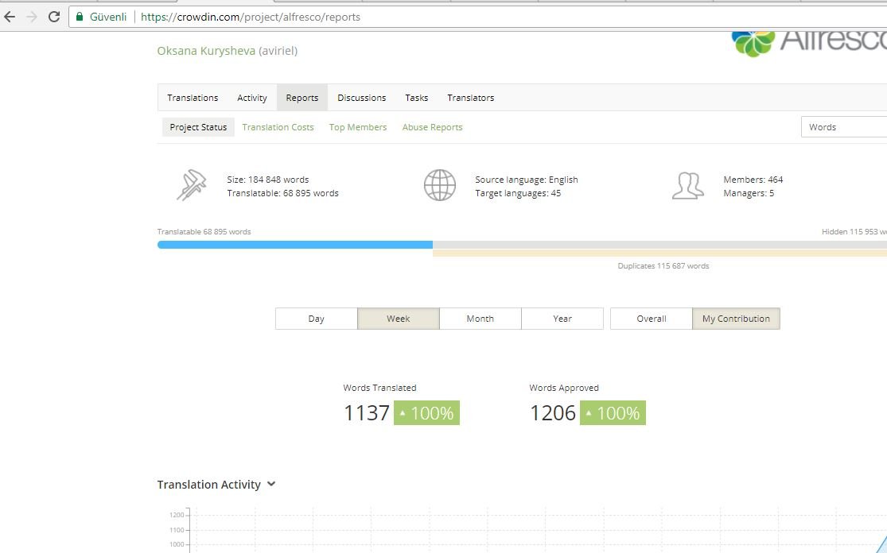Click the 'Translatable: 68 895 words' line beside the caliper
Screen dimensions: 887x553
[x=283, y=193]
